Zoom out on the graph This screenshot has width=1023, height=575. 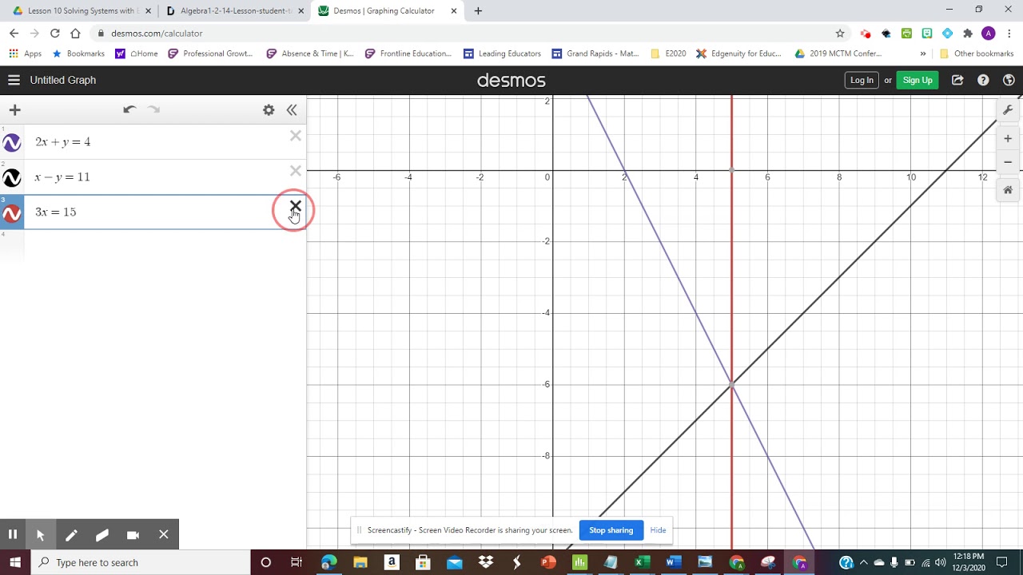coord(1008,162)
